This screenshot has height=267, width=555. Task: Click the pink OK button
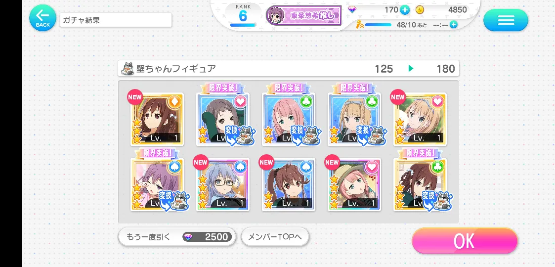pos(465,241)
